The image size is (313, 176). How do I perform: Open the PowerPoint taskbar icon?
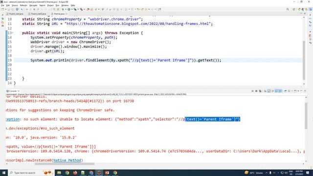coord(107,173)
